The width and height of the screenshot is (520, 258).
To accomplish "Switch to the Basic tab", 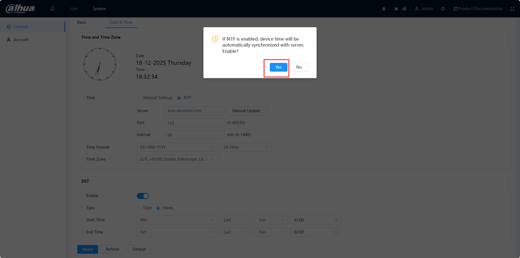I will click(82, 22).
